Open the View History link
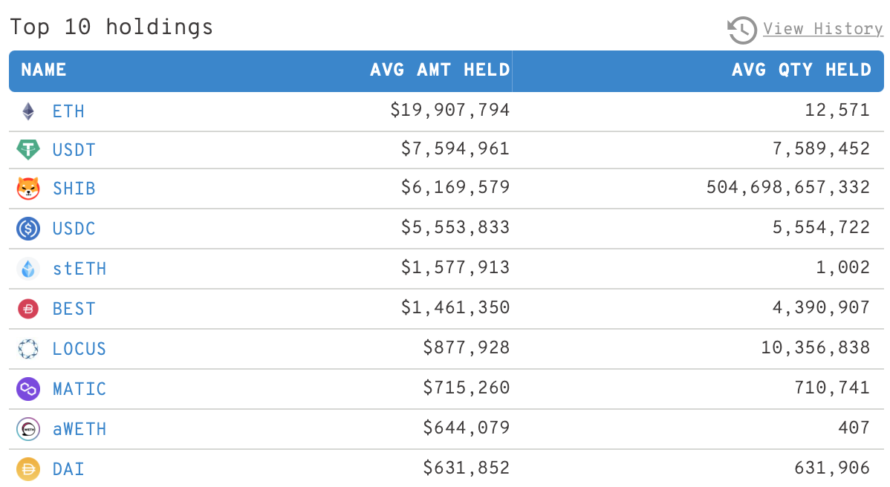Viewport: 890px width, 487px height. (x=823, y=29)
